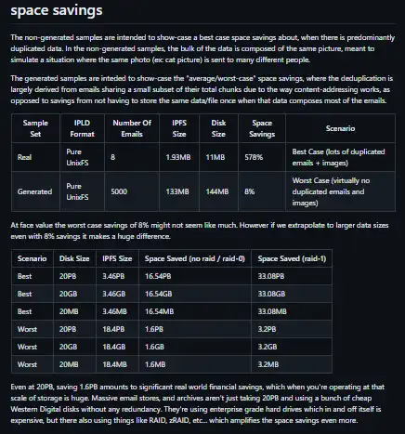Select the 33.08PB raid-1 cell
This screenshot has width=405, height=434.
pyautogui.click(x=292, y=276)
